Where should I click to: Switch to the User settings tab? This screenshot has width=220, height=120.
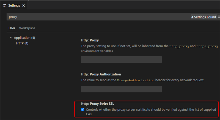click(x=12, y=28)
